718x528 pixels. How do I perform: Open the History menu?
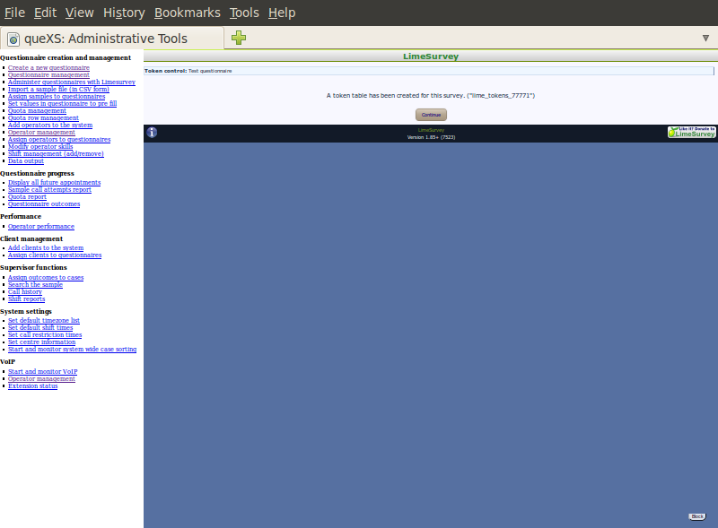tap(123, 13)
